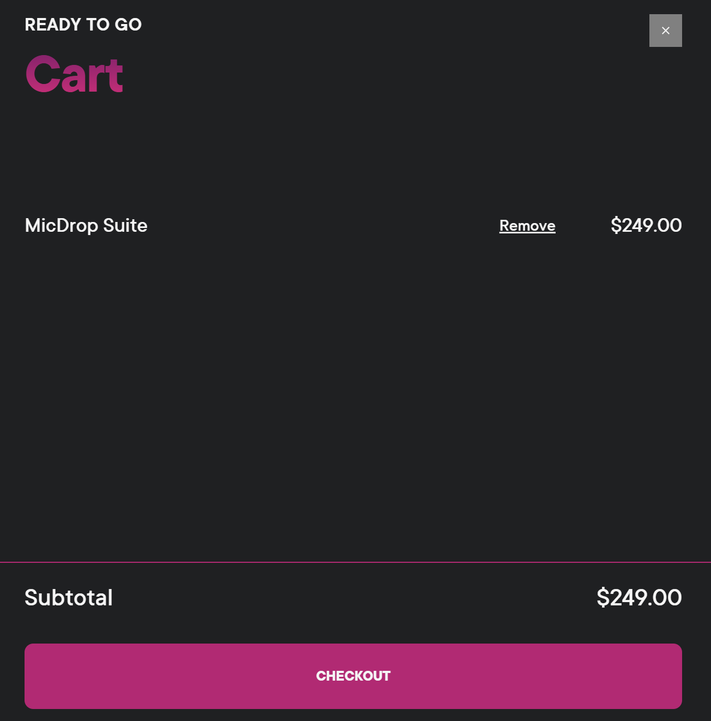The image size is (711, 721).
Task: Click the Subtotal label
Action: tap(69, 598)
